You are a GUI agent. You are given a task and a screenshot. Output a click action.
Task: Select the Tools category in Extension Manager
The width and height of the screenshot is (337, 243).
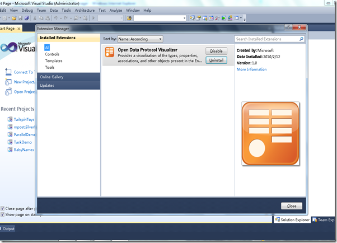pyautogui.click(x=50, y=67)
